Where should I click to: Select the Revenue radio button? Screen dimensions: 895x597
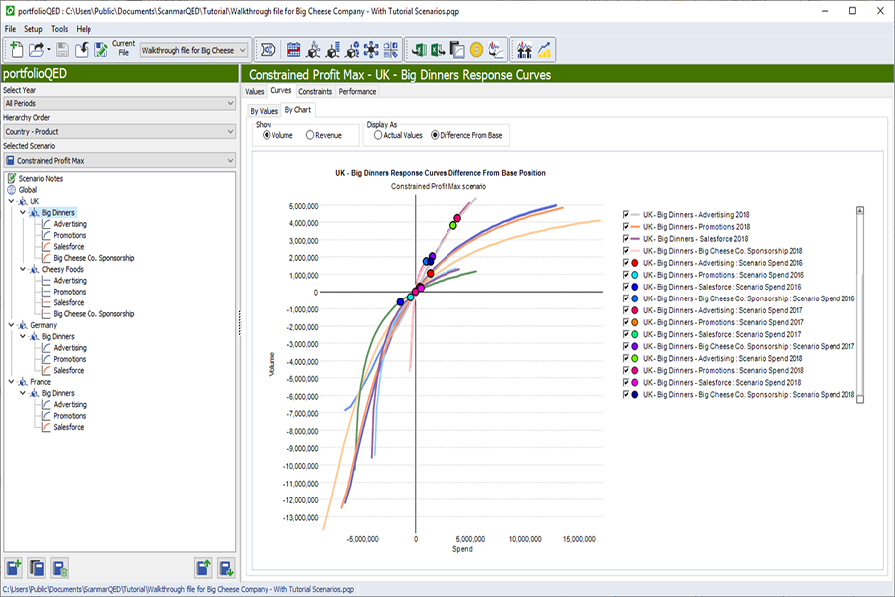tap(311, 135)
